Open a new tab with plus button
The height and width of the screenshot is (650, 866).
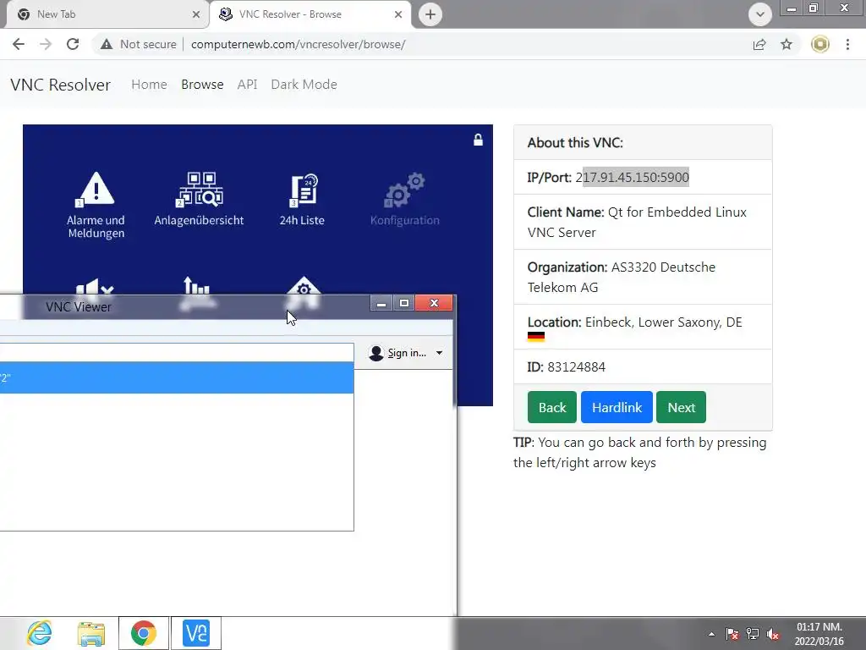click(430, 14)
